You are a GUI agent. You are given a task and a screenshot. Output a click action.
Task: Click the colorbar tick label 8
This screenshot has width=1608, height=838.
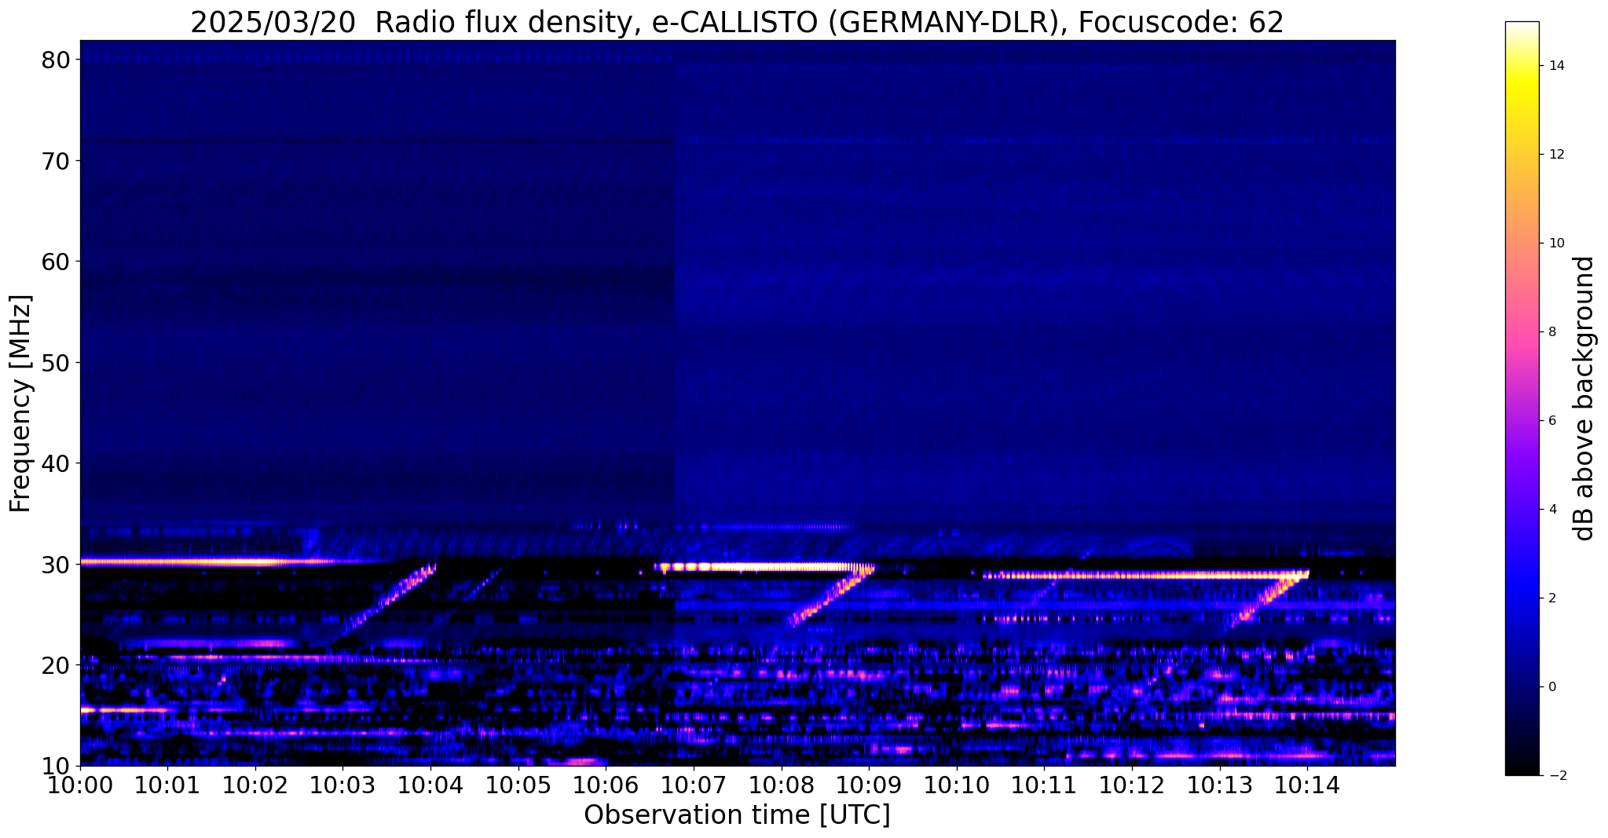pos(1552,332)
